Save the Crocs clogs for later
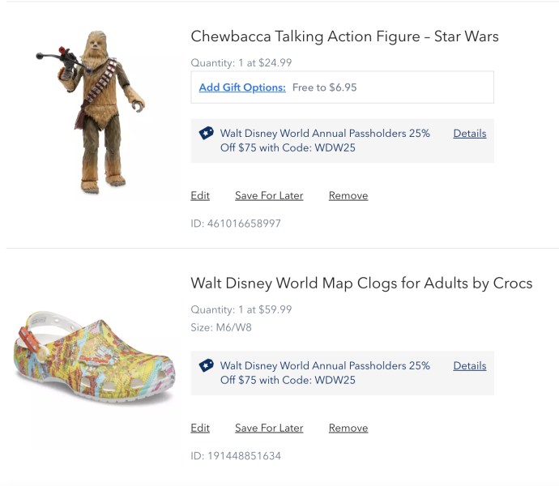The height and width of the screenshot is (486, 559). 269,428
